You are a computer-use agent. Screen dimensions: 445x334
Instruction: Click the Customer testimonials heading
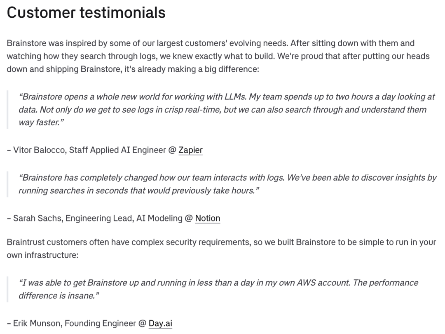[x=86, y=13]
